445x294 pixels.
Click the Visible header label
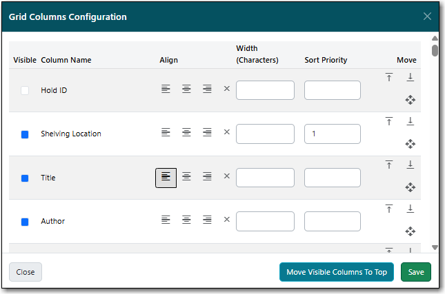pos(25,60)
